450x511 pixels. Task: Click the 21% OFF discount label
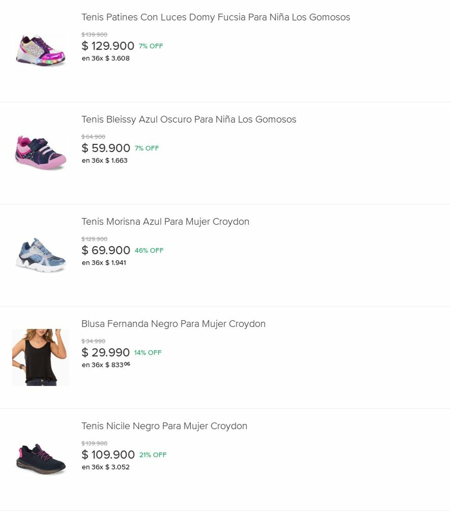click(153, 455)
